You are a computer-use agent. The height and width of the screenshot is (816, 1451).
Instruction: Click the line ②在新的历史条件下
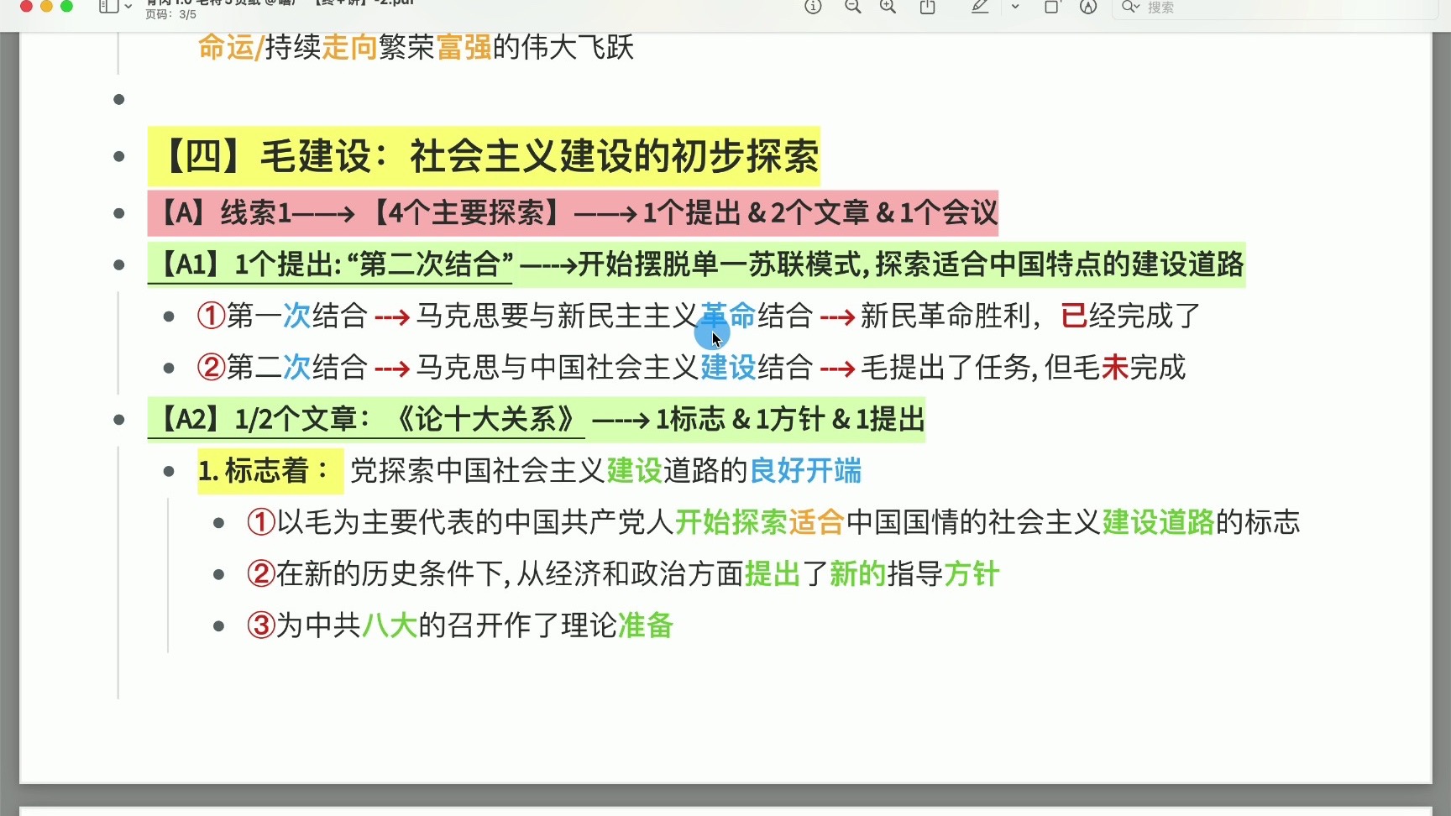pyautogui.click(x=623, y=574)
